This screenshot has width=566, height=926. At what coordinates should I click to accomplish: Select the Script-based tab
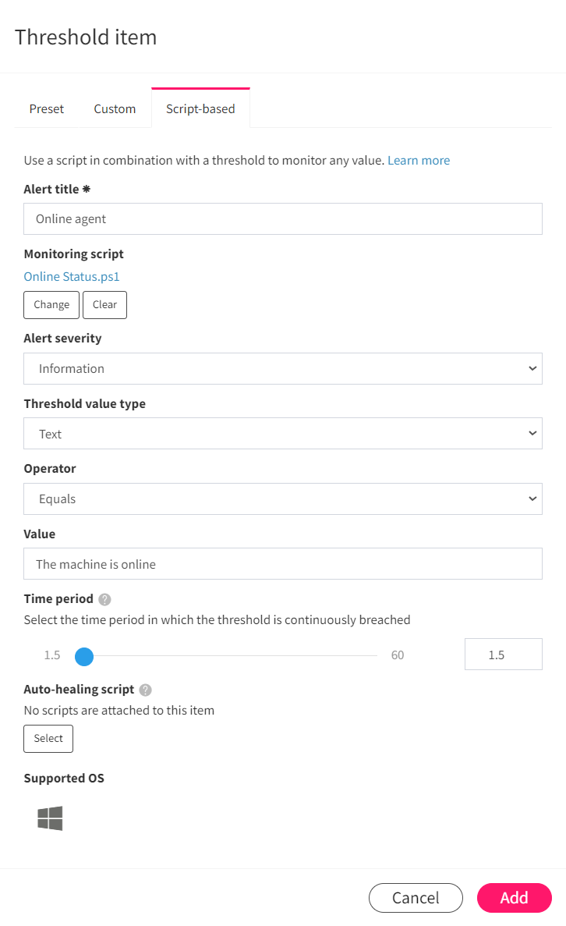coord(200,108)
